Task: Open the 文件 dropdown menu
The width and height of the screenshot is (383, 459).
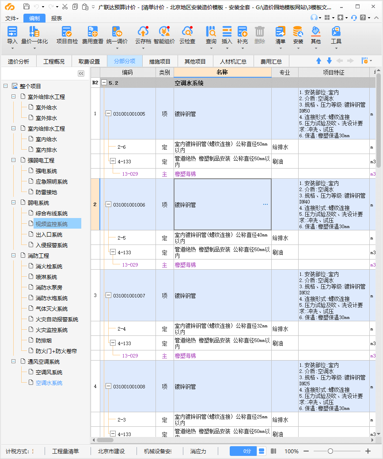Action: tap(12, 18)
